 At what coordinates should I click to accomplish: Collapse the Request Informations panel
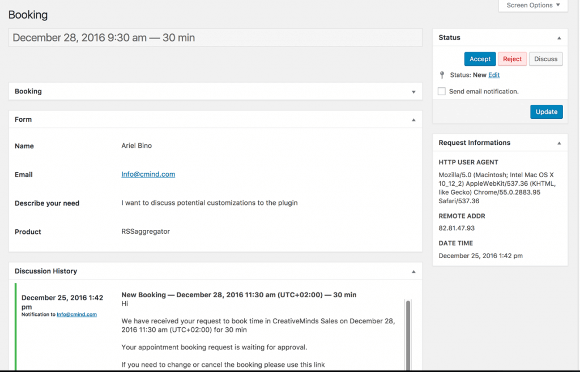[x=559, y=143]
